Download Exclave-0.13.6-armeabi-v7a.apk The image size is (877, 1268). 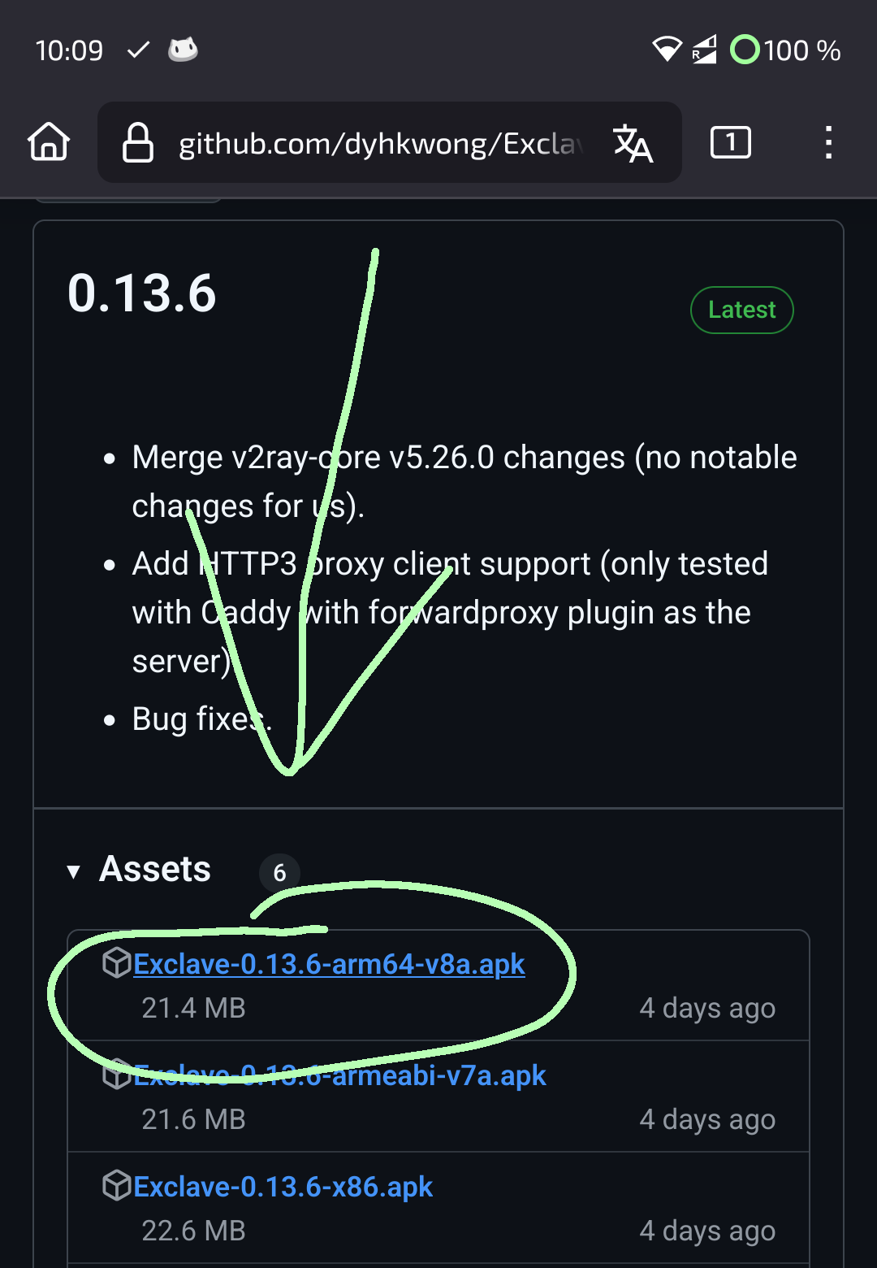(x=339, y=1076)
